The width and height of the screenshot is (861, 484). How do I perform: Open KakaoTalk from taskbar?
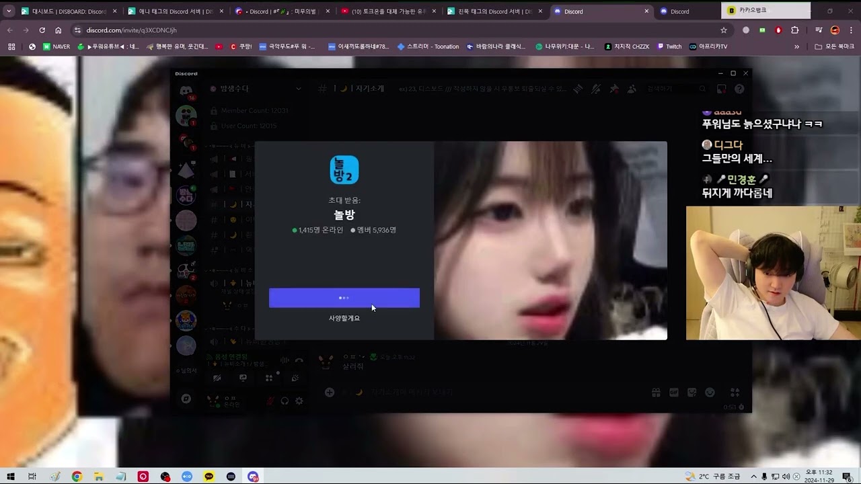[x=209, y=477]
